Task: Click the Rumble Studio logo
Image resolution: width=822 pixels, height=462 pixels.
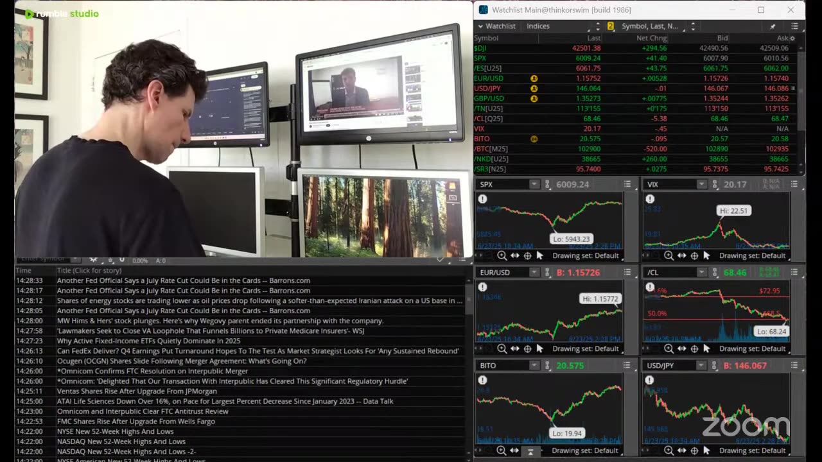Action: pos(62,13)
